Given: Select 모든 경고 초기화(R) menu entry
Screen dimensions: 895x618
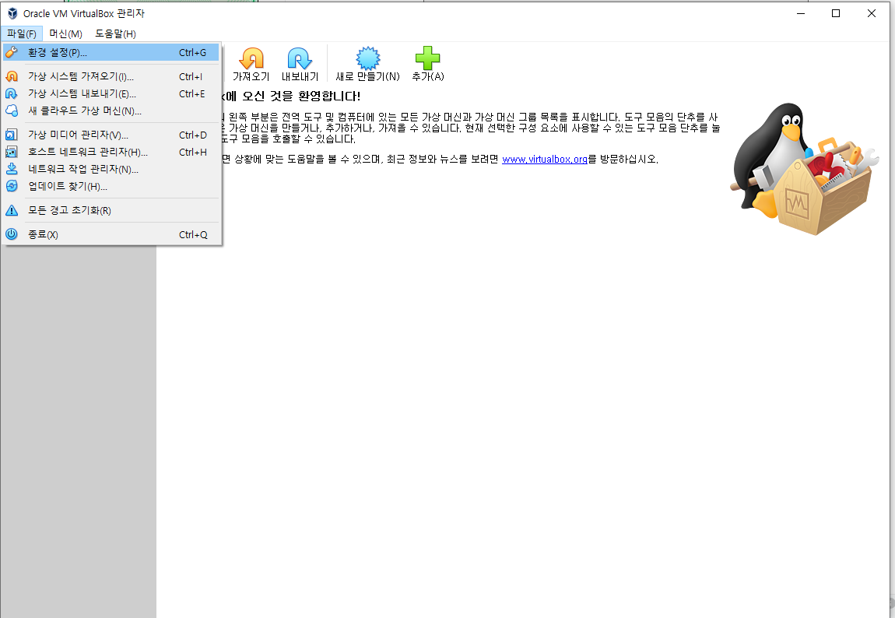Looking at the screenshot, I should pyautogui.click(x=111, y=210).
